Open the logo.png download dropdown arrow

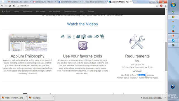pos(53,97)
